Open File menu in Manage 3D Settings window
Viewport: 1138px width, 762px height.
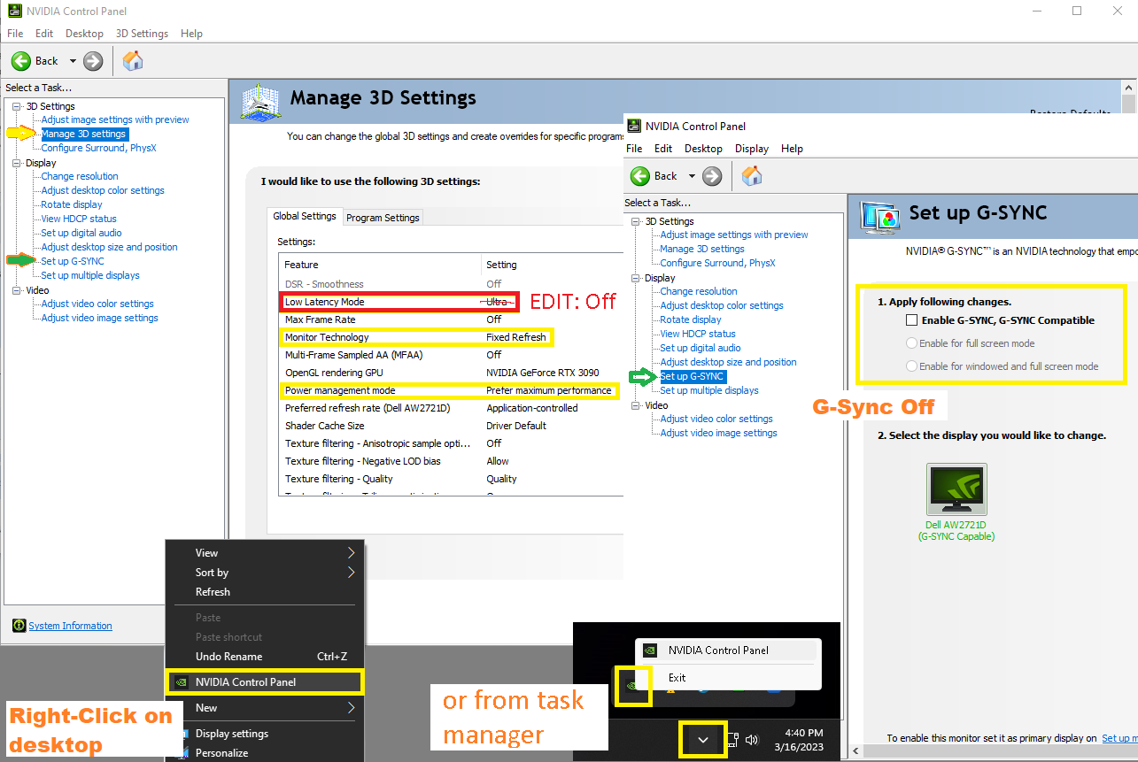tap(15, 34)
